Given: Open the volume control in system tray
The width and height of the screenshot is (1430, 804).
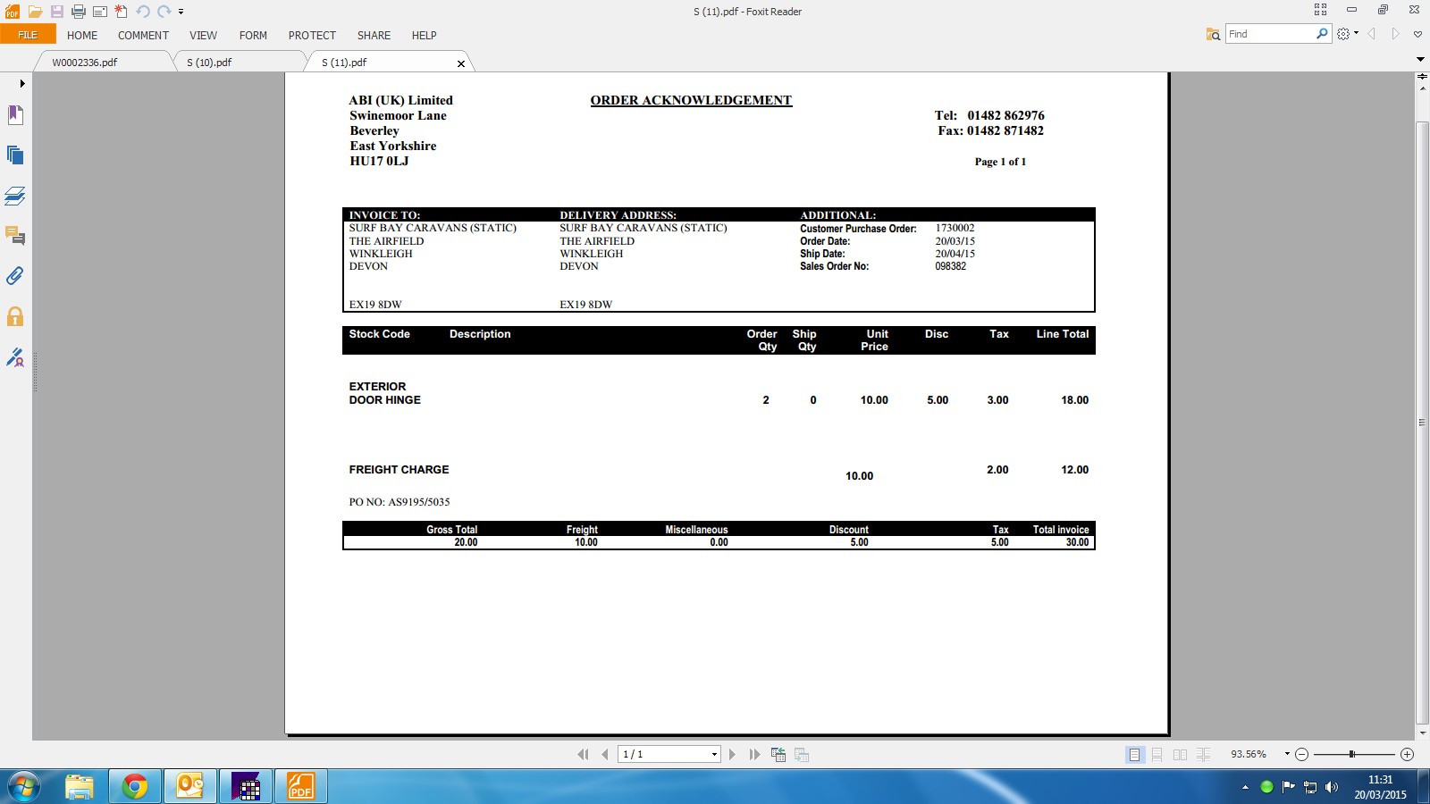Looking at the screenshot, I should pyautogui.click(x=1332, y=787).
